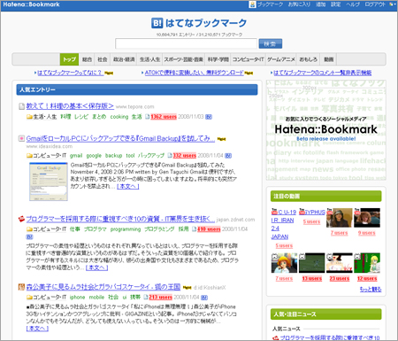The image size is (398, 341).
Task: Click B! add icon under プログラマー entry tags
Action: [x=29, y=236]
